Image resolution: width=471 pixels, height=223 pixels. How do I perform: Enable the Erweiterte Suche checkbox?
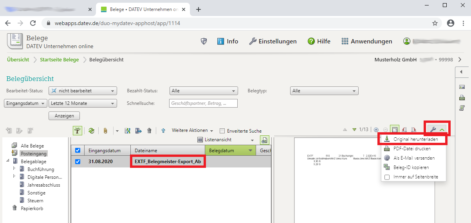tap(222, 131)
